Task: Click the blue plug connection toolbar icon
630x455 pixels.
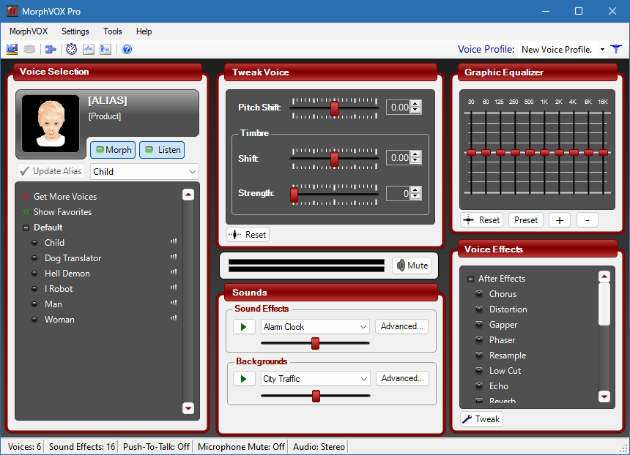Action: 51,49
